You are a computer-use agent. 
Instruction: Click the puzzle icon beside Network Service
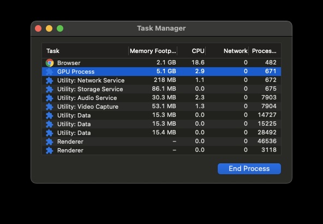50,80
